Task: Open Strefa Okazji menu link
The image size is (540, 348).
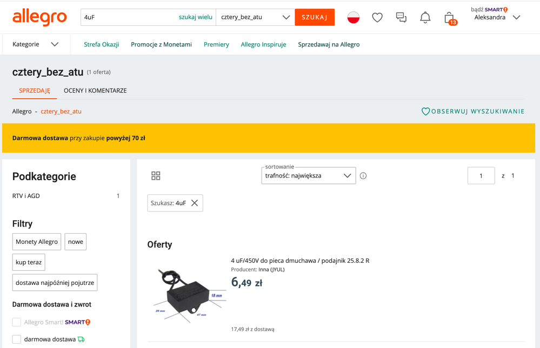Action: click(x=101, y=44)
